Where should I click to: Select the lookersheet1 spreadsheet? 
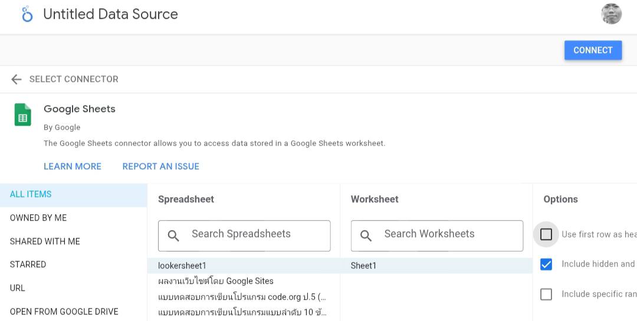click(182, 266)
